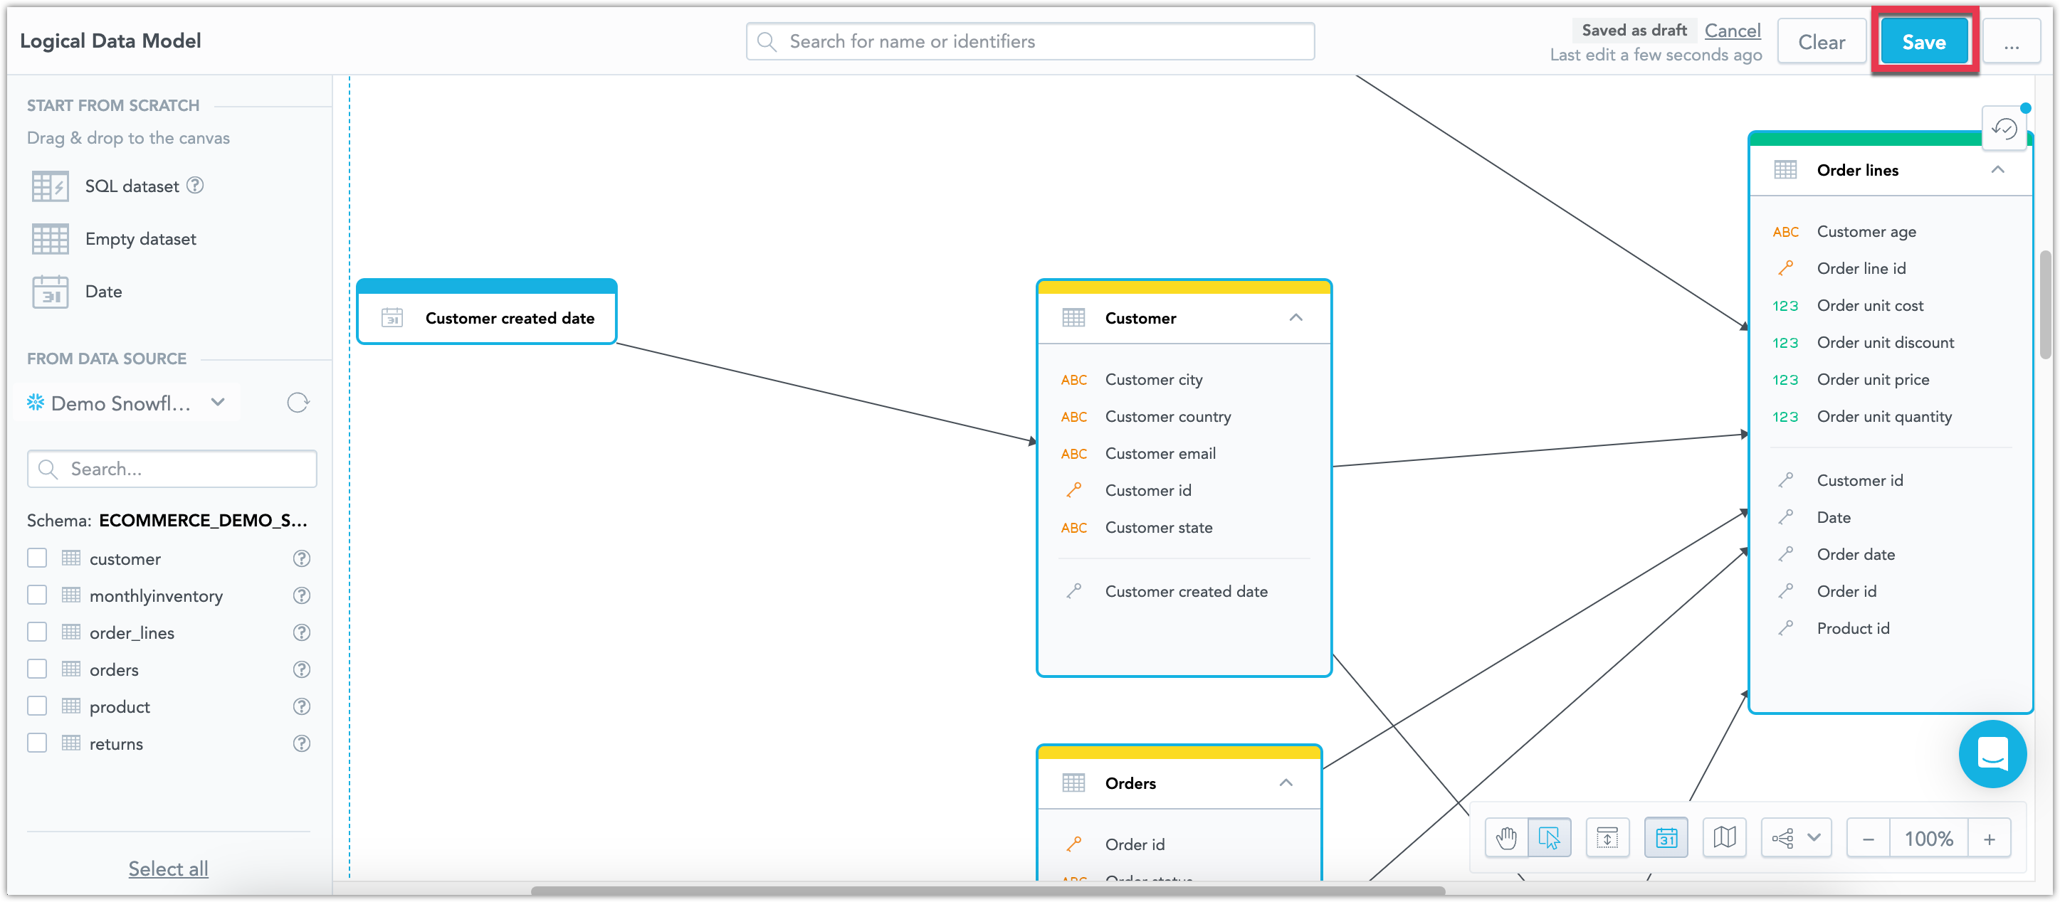2060x902 pixels.
Task: Select the hand pan tool
Action: tap(1505, 838)
